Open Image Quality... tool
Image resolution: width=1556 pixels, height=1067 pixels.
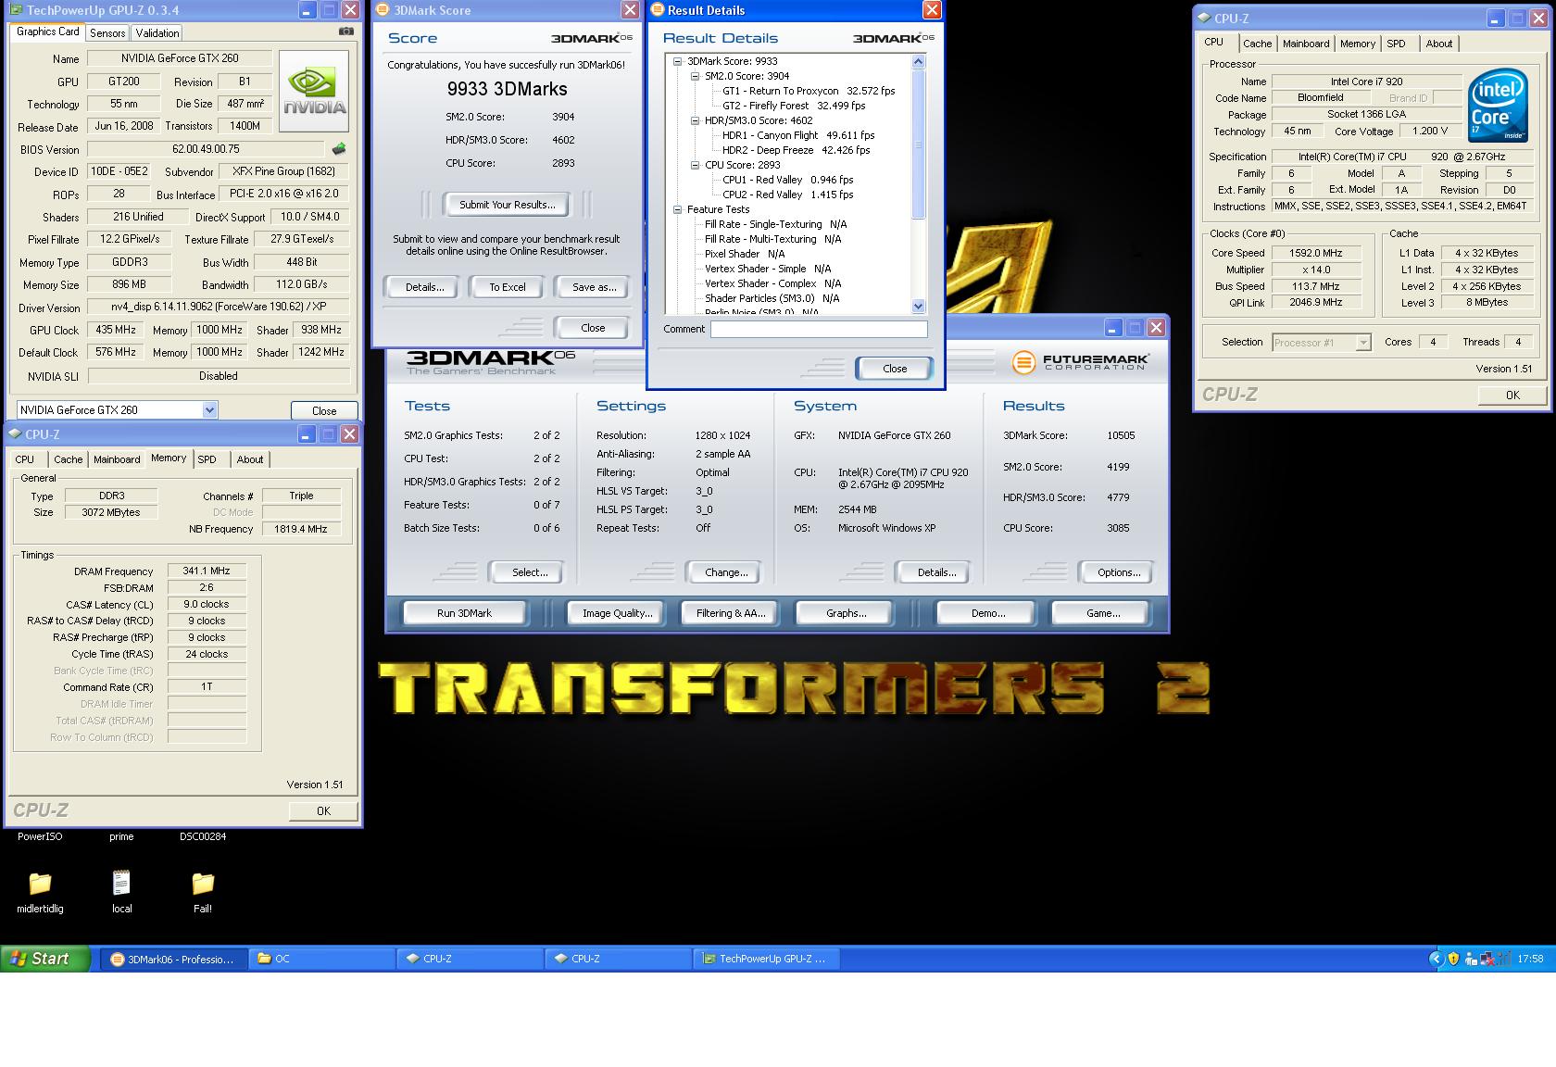617,613
